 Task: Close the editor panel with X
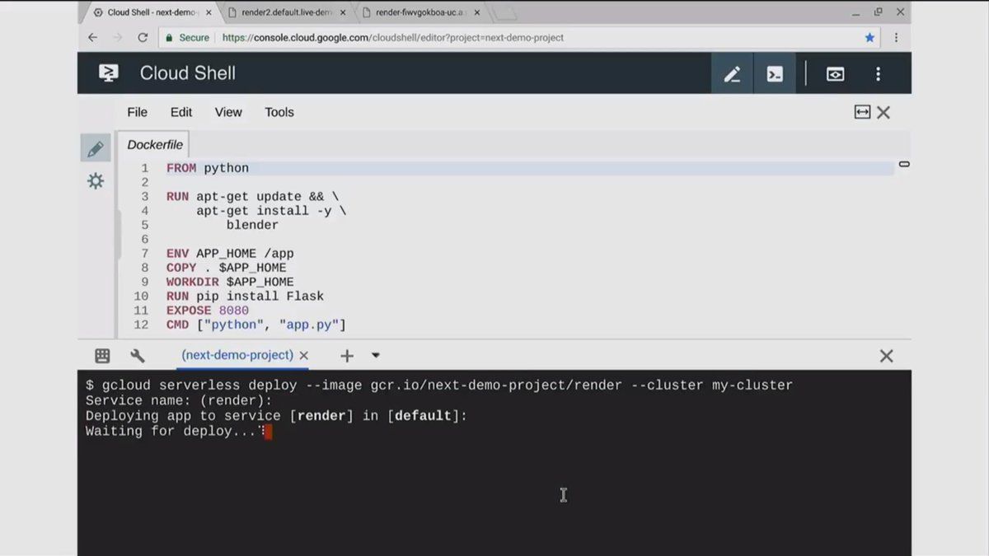click(x=884, y=112)
